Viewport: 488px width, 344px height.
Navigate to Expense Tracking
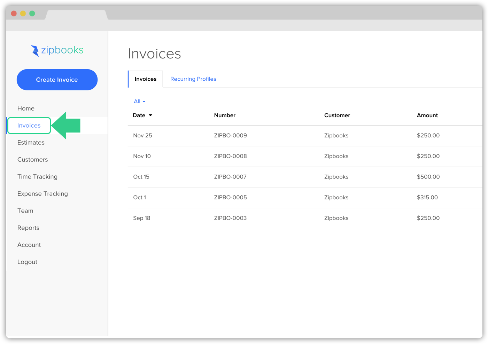(42, 194)
